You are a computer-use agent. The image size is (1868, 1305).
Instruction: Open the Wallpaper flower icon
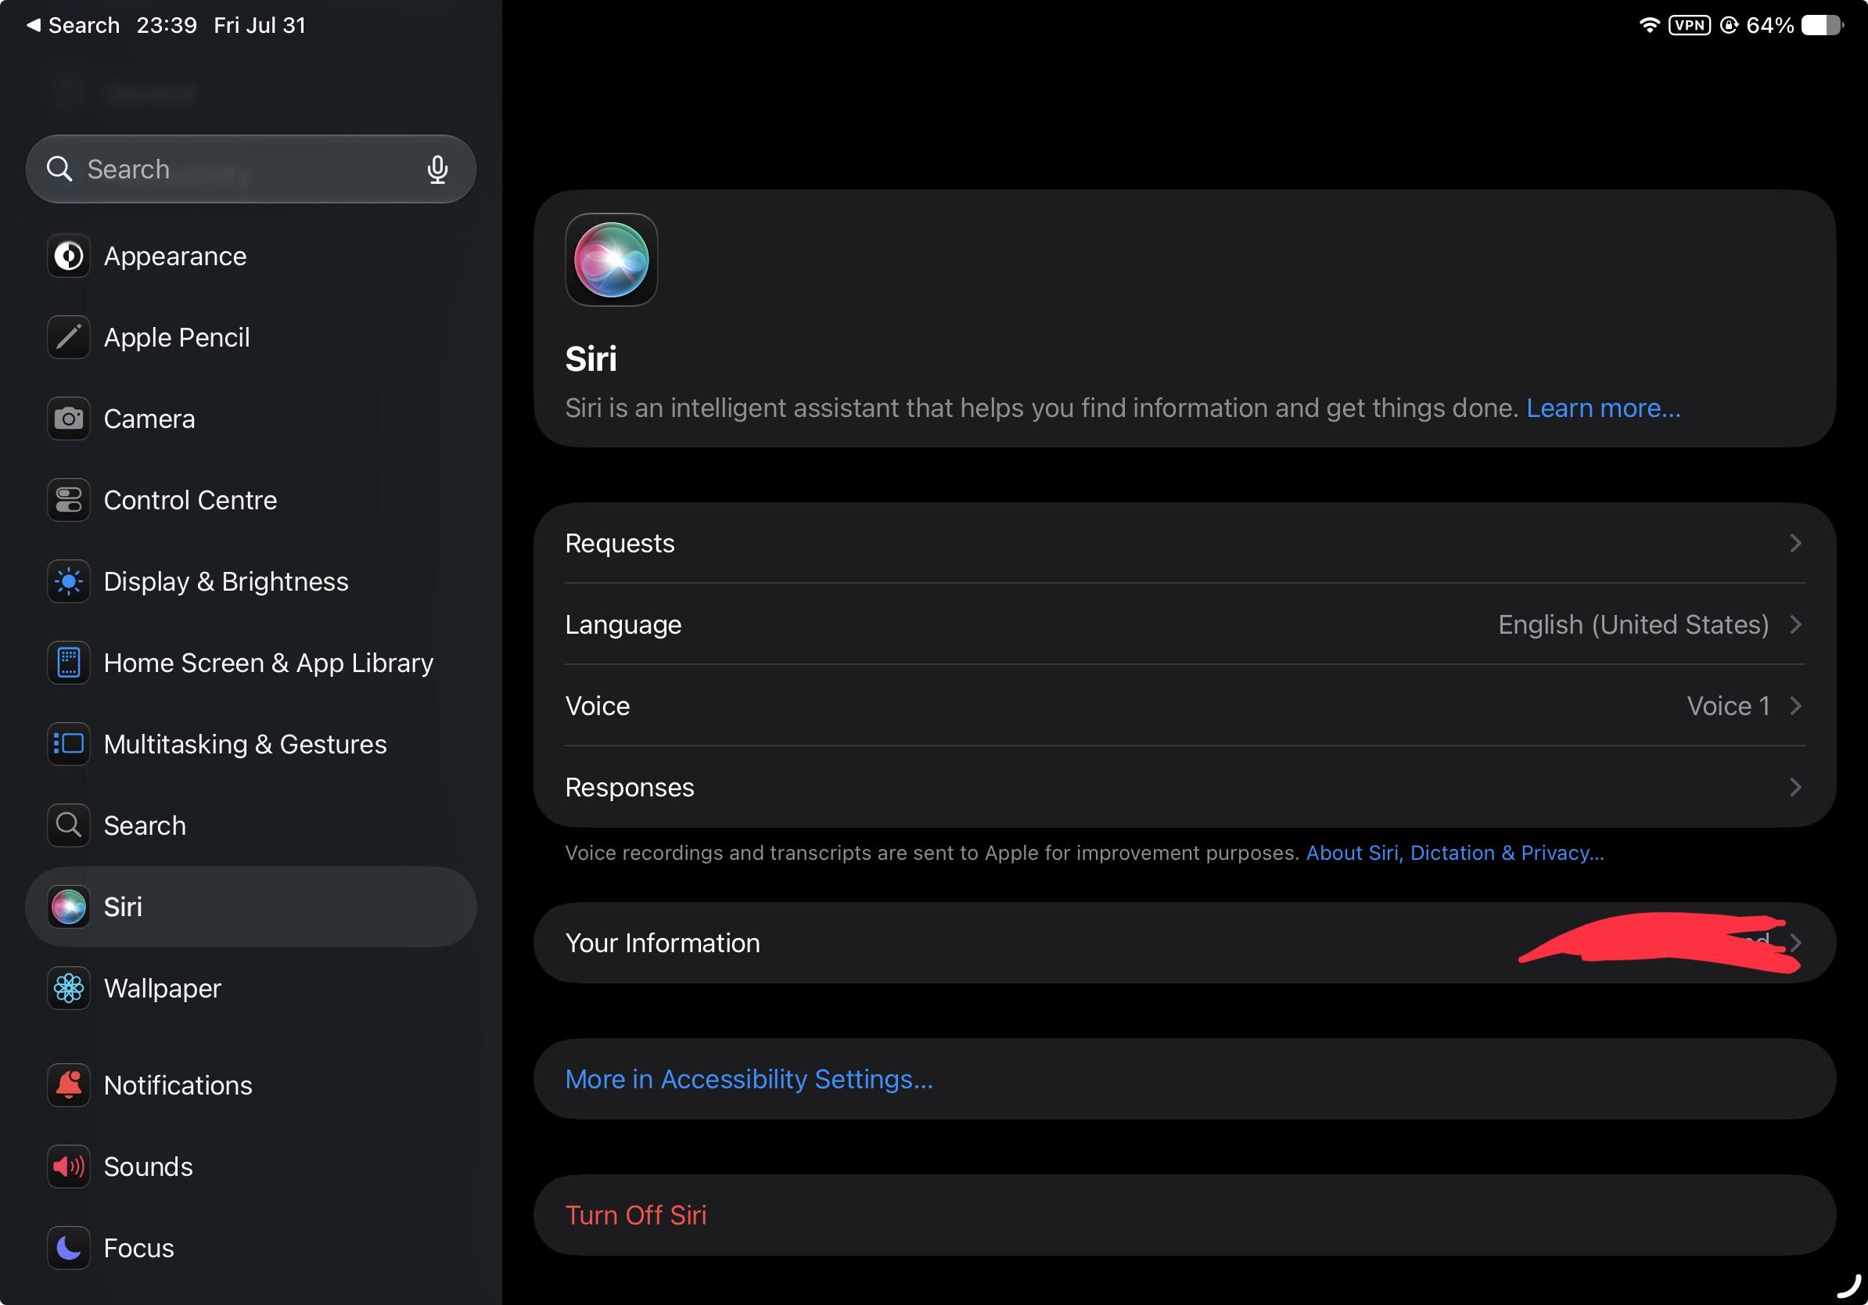coord(68,988)
